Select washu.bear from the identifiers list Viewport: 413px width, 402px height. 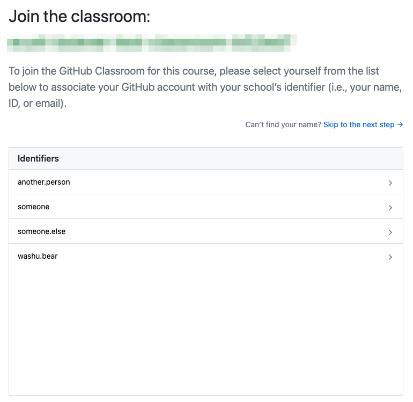click(38, 256)
